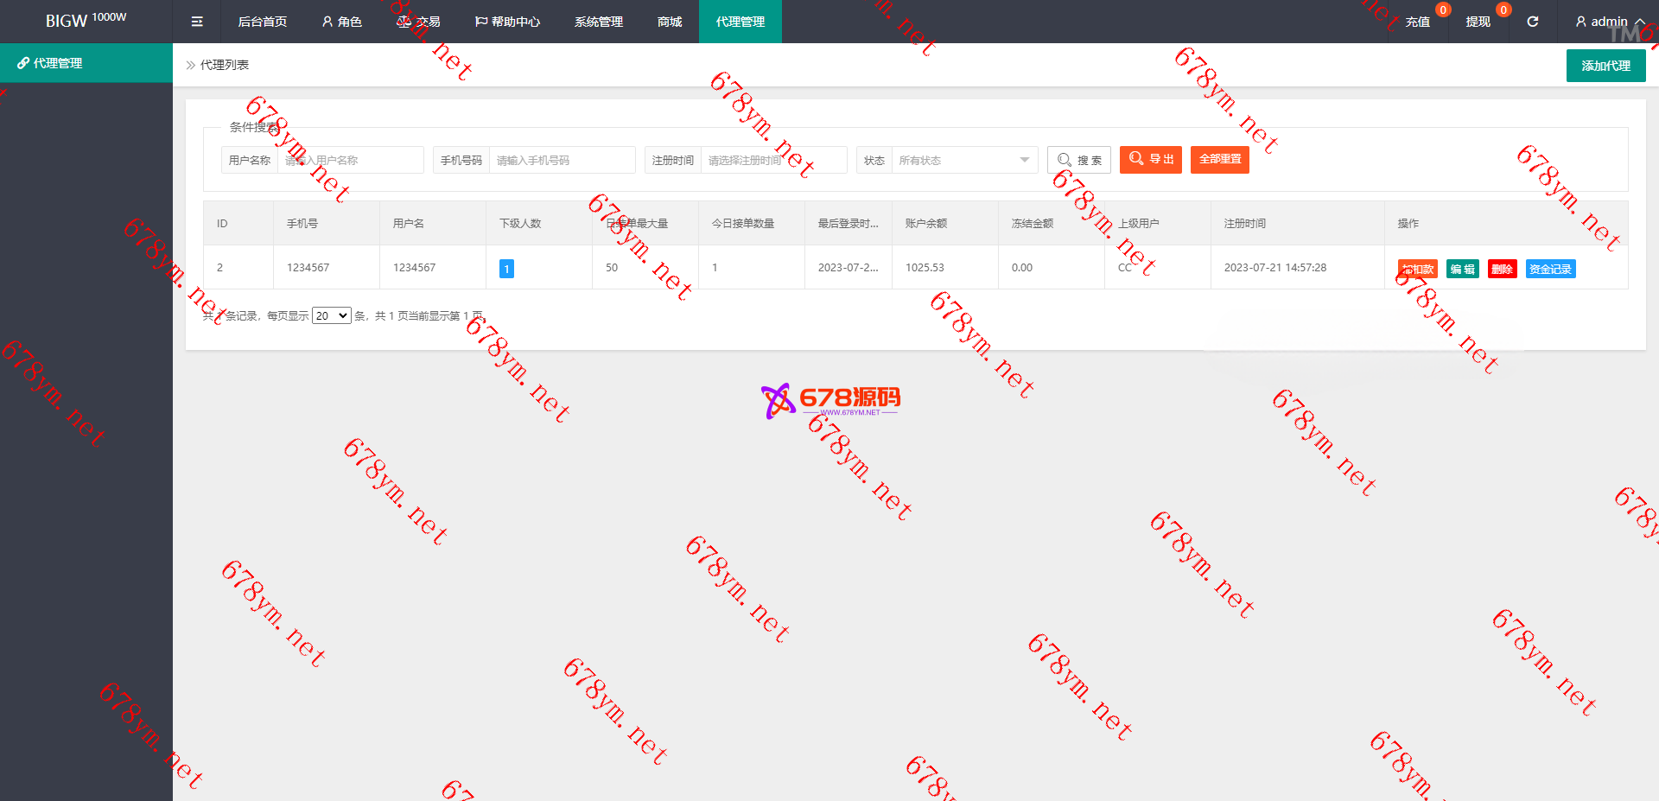
Task: Click the red 删除 button in row
Action: pos(1502,269)
